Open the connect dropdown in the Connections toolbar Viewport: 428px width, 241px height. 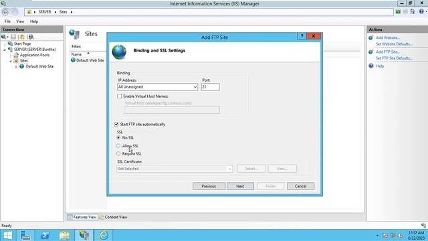(x=7, y=37)
